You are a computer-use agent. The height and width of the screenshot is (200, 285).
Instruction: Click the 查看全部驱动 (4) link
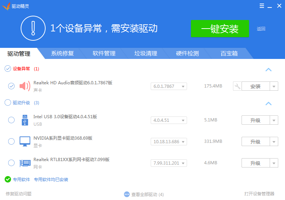[147, 195]
